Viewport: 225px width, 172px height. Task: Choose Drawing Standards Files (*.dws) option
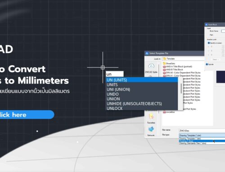pos(202,143)
